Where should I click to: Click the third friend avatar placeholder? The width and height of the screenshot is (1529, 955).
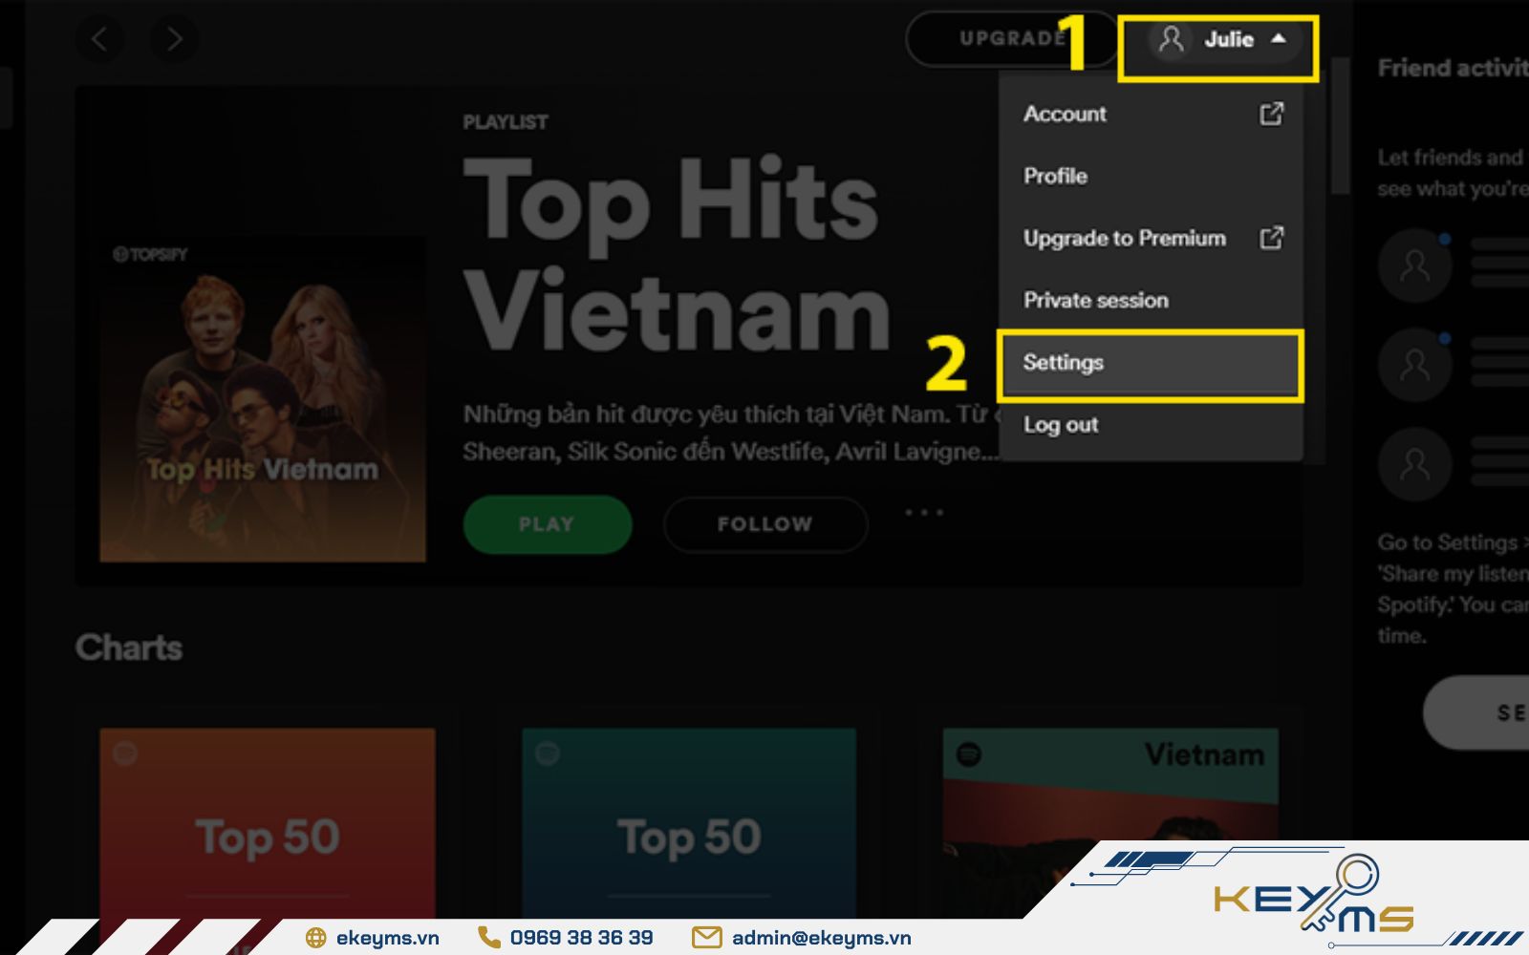click(1415, 464)
